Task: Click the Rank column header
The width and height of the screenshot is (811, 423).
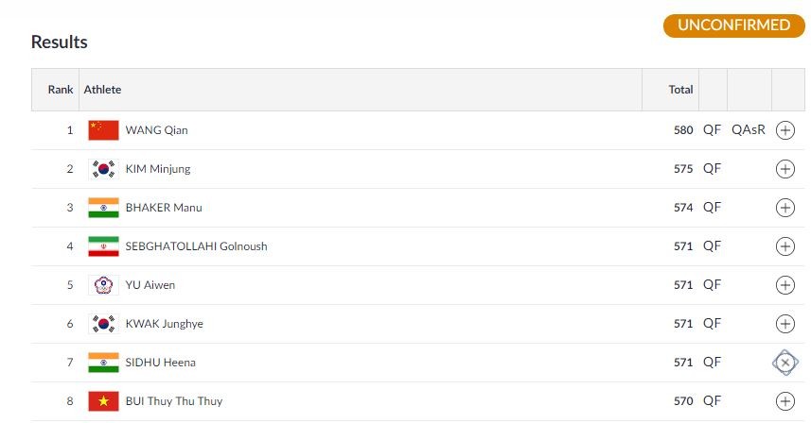Action: (61, 90)
